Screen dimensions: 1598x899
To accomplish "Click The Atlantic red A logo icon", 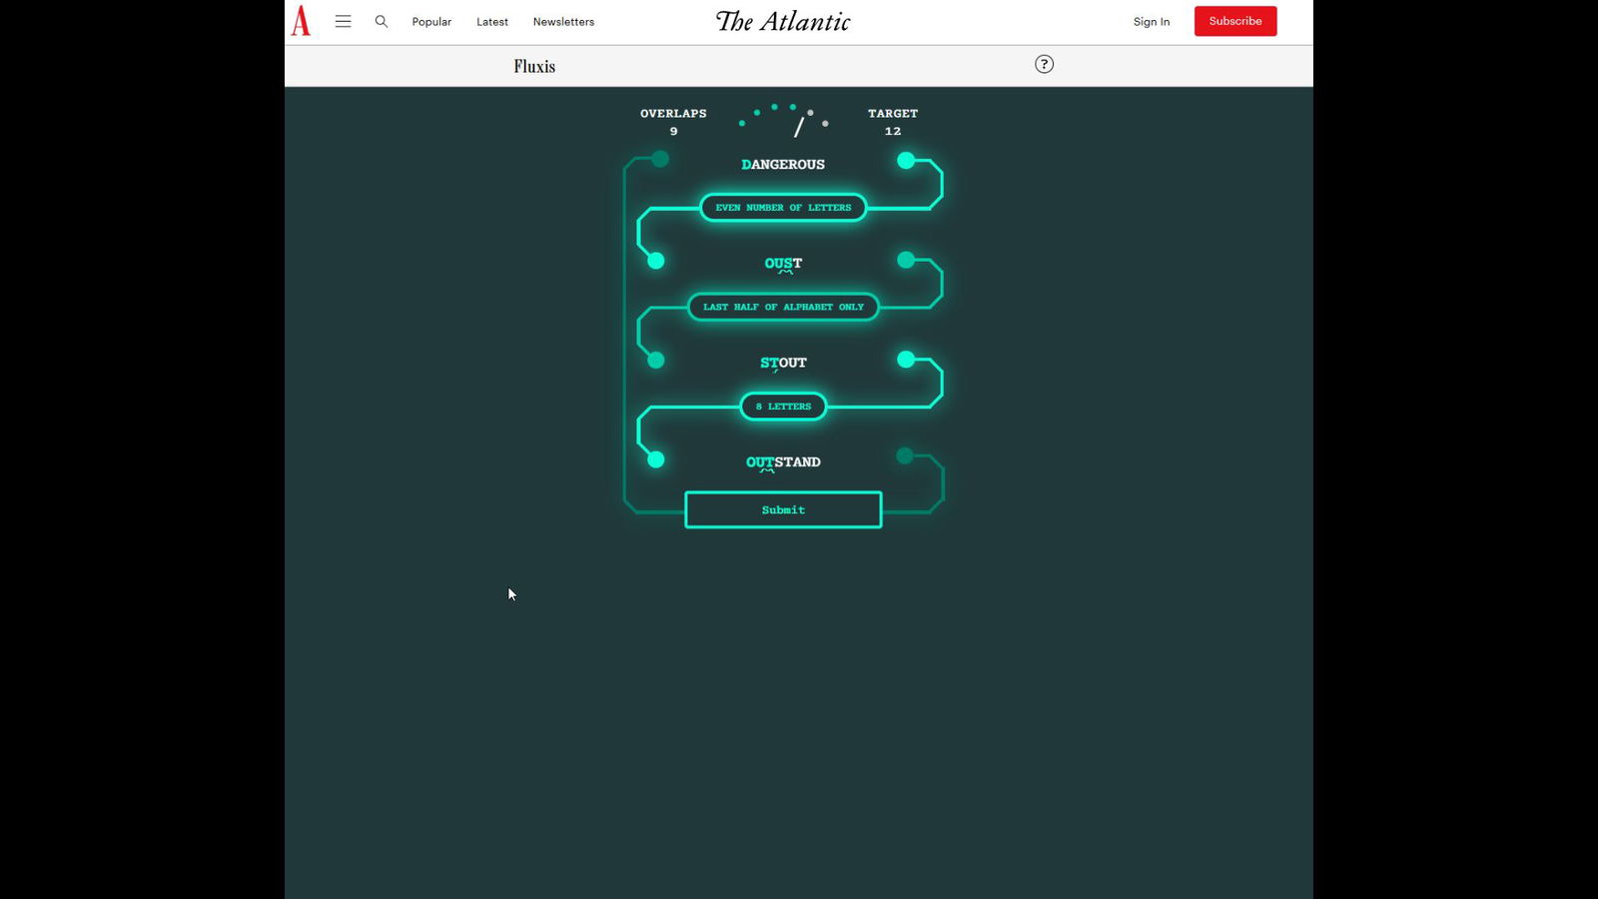I will (x=301, y=21).
